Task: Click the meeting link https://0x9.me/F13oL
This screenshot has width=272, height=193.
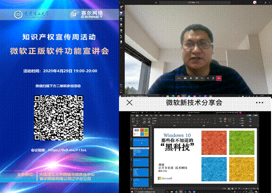Action: click(68, 150)
